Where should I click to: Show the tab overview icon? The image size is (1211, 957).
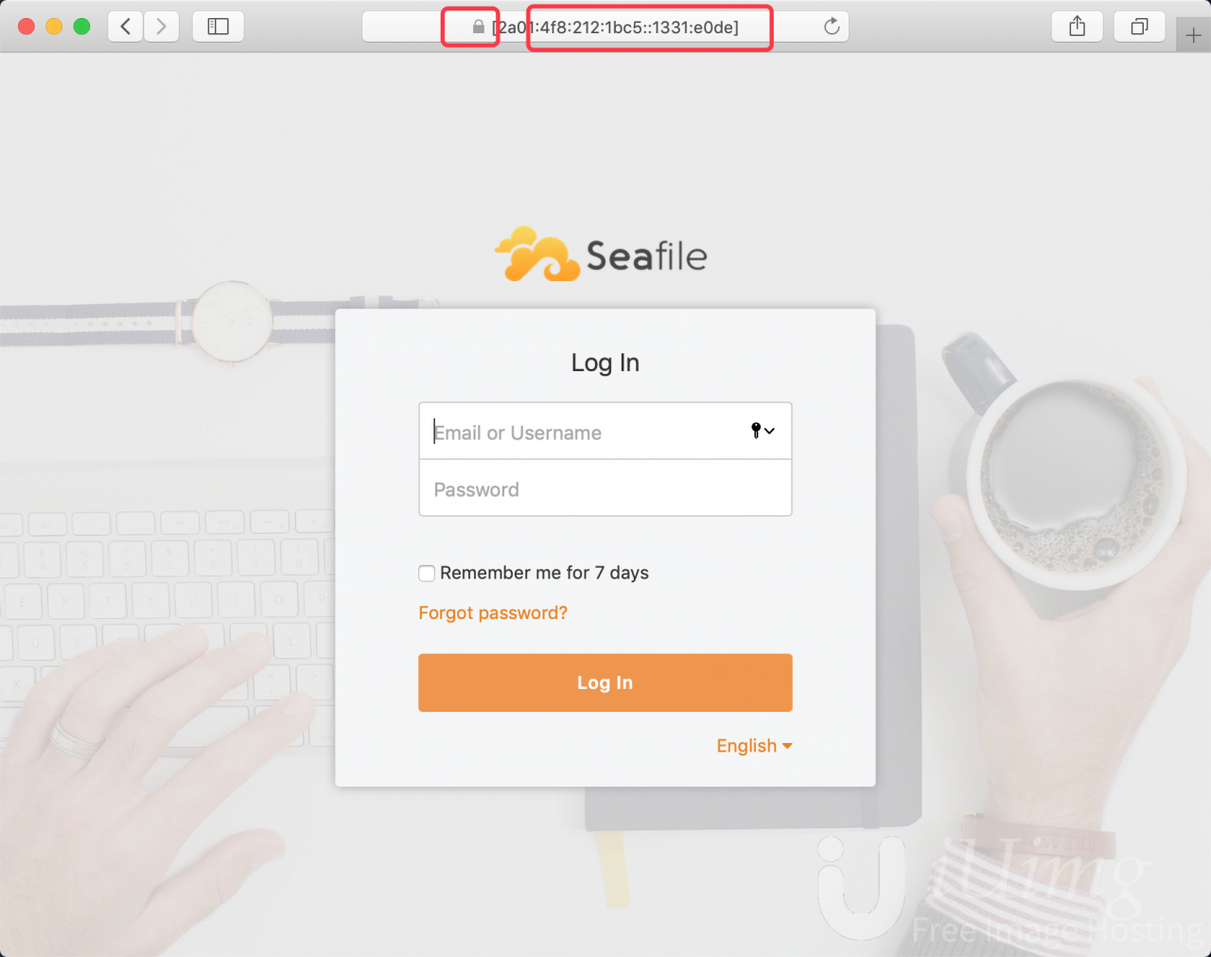(1140, 27)
